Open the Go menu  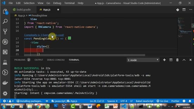tap(48, 3)
